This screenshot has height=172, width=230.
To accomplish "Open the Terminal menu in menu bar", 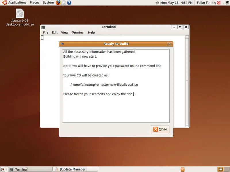I will (78, 32).
